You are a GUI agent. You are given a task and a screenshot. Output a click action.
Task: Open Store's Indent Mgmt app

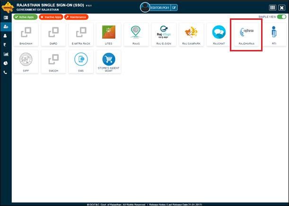(109, 62)
